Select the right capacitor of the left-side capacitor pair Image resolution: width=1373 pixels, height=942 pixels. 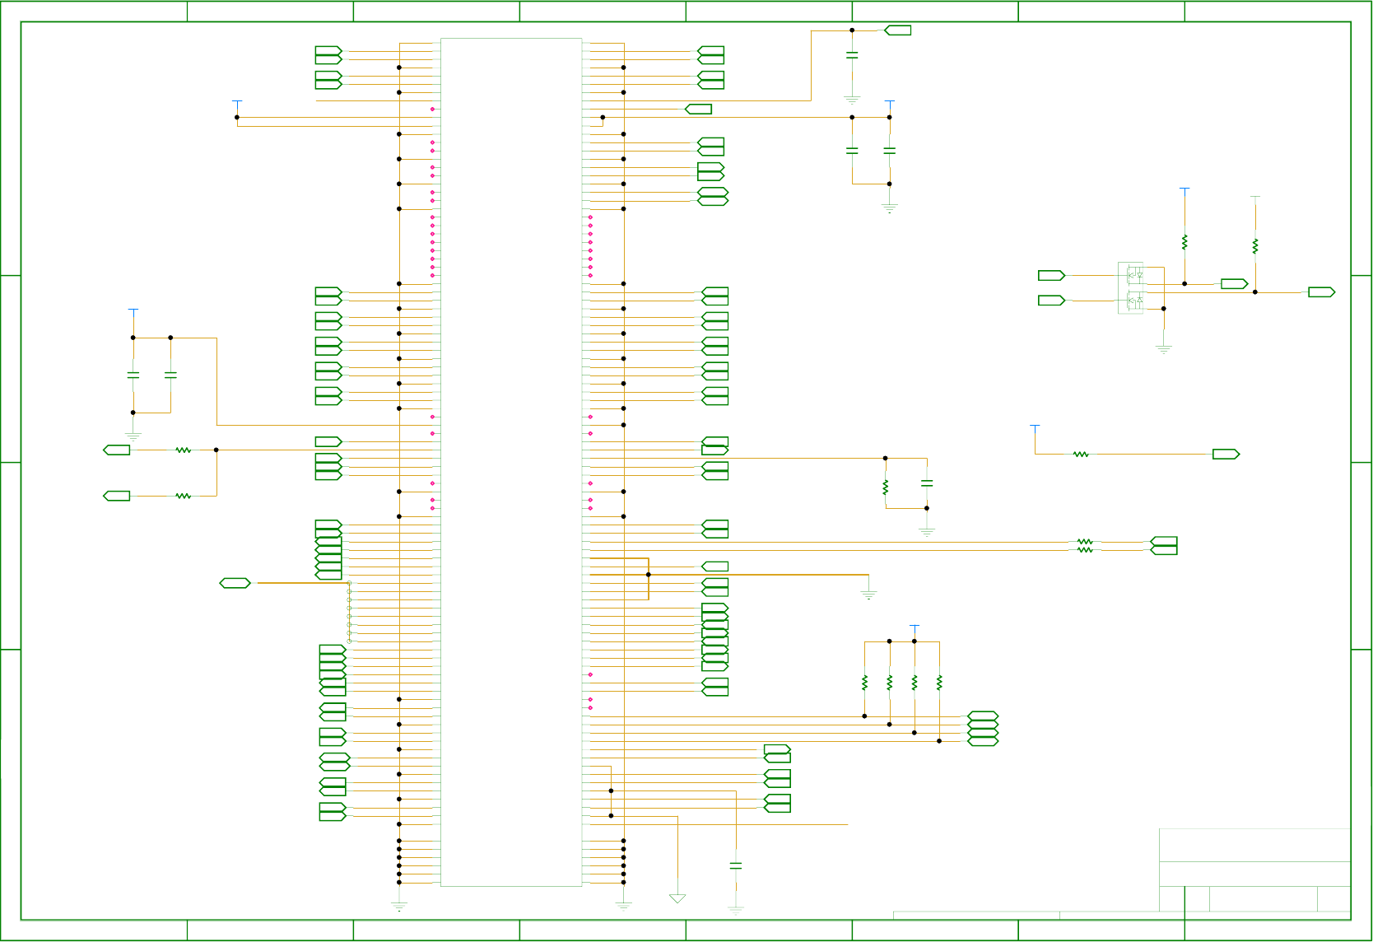point(170,375)
